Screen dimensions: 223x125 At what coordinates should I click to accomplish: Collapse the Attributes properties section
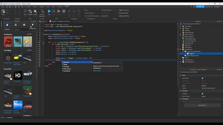pos(181,99)
